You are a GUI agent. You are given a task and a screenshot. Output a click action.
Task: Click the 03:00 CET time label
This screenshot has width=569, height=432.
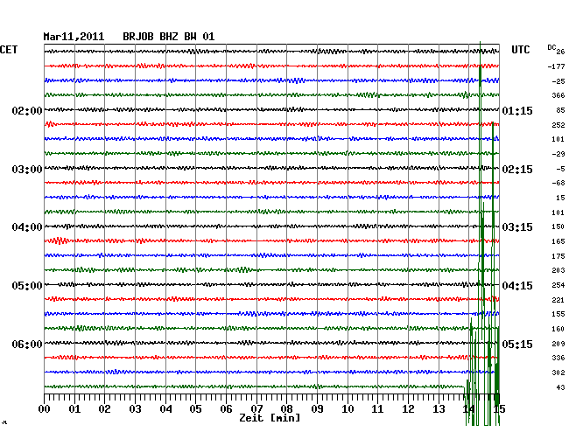[27, 170]
